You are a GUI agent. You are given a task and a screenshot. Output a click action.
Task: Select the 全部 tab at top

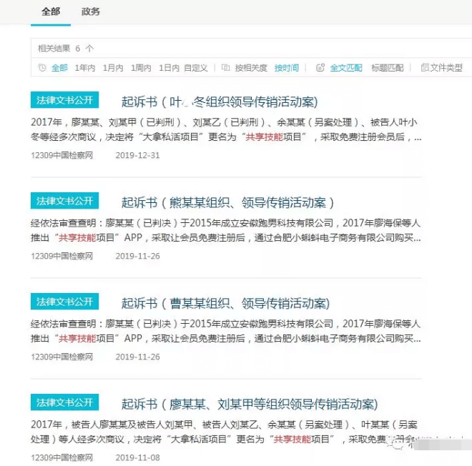[x=51, y=11]
